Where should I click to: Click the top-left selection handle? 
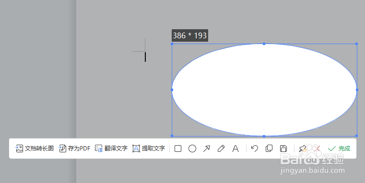(172, 44)
